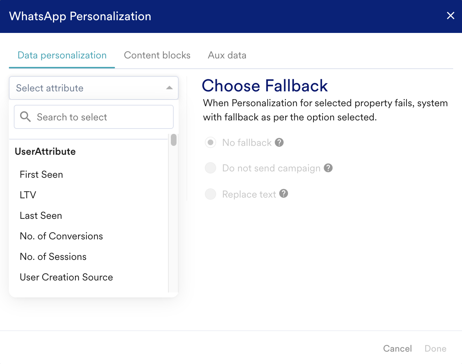Choose No. of Conversions attribute
The width and height of the screenshot is (462, 364).
point(61,236)
